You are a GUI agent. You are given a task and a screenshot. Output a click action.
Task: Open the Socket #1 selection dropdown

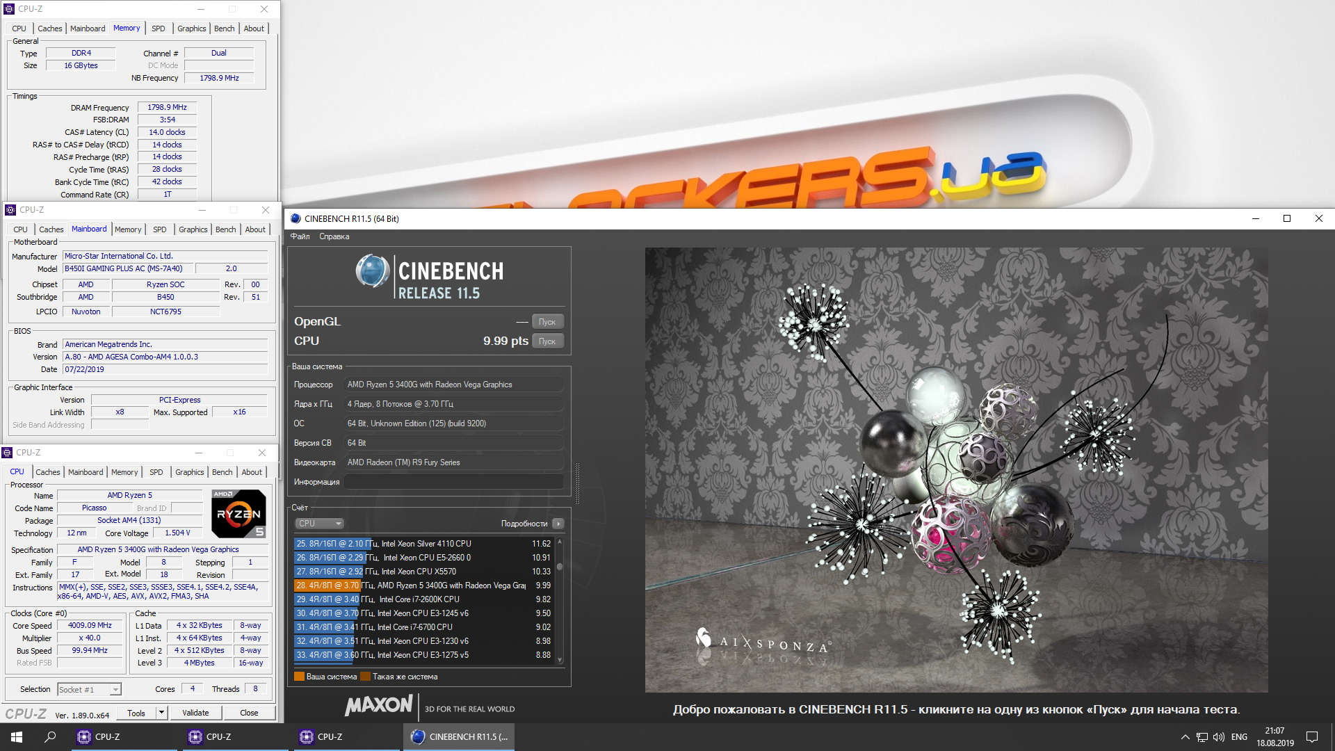pyautogui.click(x=89, y=690)
